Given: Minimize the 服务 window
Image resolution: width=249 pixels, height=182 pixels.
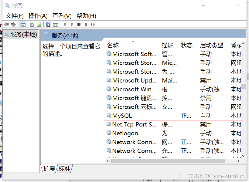Looking at the screenshot, I should tap(203, 5).
